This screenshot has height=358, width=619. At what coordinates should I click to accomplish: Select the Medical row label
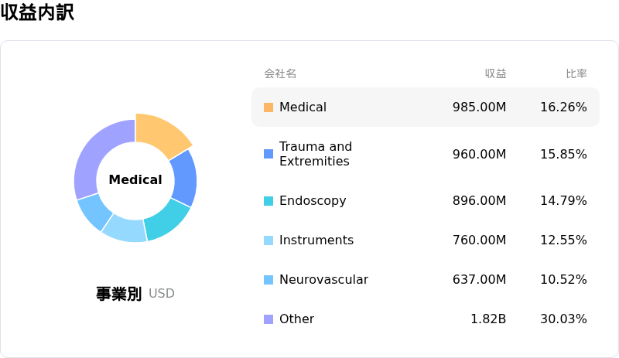tap(303, 107)
